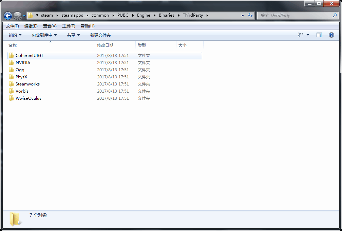Select the PhysX folder icon
The width and height of the screenshot is (342, 231).
(x=11, y=77)
